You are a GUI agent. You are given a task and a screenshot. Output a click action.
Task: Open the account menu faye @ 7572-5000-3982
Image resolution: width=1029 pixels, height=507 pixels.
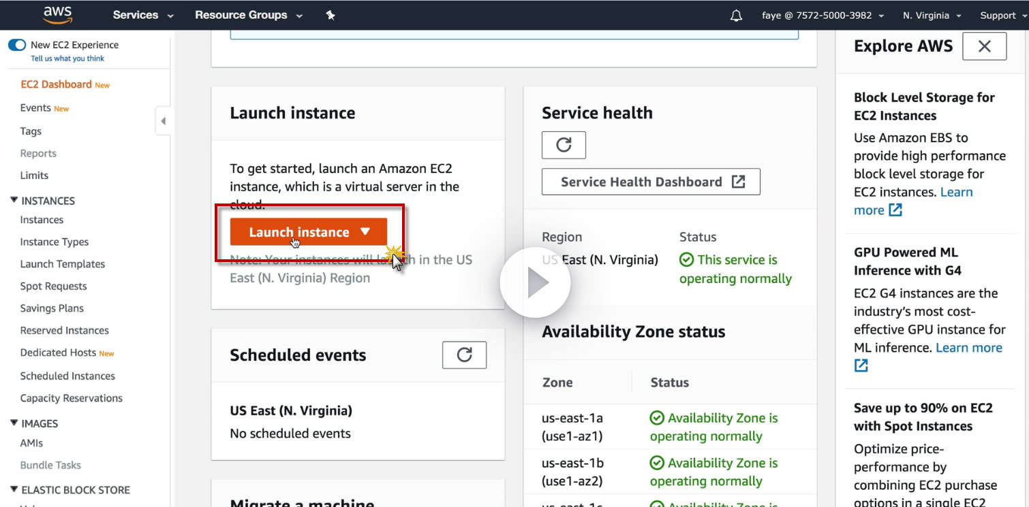point(823,16)
